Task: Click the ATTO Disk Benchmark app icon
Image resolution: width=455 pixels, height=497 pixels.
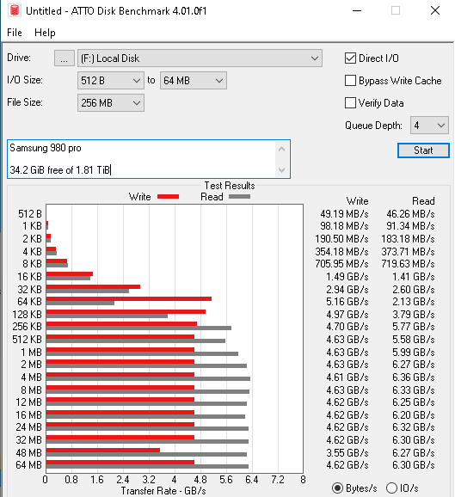Action: pyautogui.click(x=14, y=10)
